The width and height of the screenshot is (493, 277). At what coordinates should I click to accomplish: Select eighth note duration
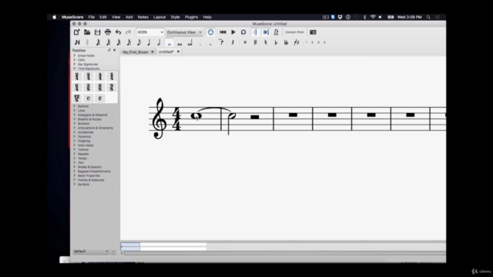(139, 42)
